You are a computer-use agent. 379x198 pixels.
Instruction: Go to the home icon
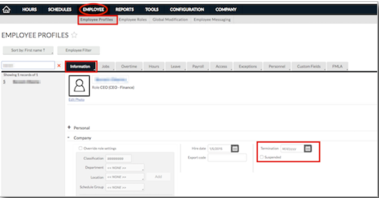click(6, 9)
